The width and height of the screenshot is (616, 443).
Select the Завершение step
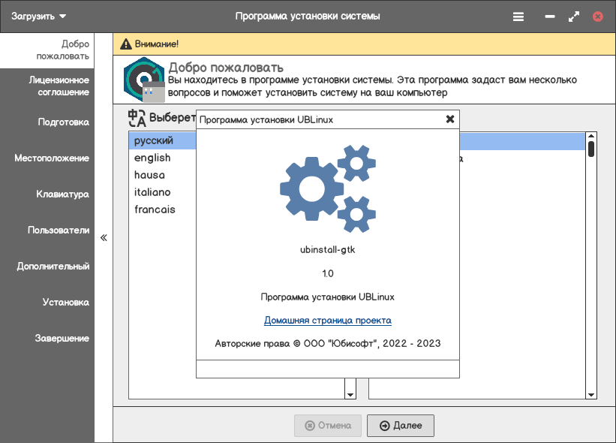pos(47,338)
